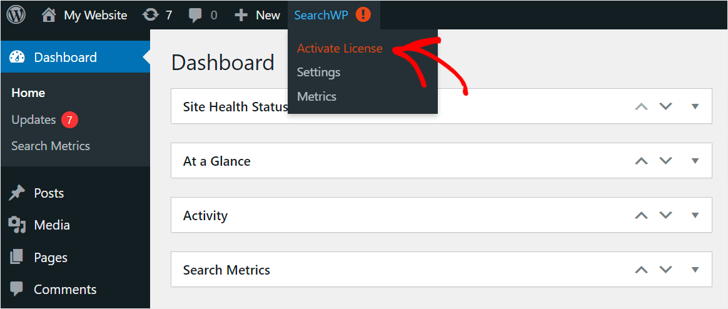Image resolution: width=728 pixels, height=309 pixels.
Task: Toggle the Site Health Status panel triangle
Action: [695, 106]
